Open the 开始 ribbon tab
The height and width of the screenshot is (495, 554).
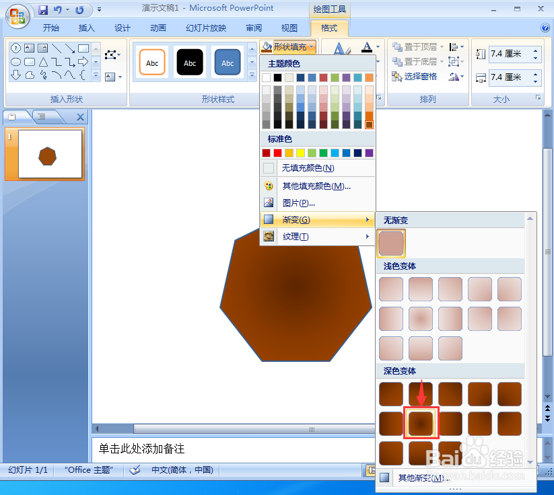coord(51,28)
